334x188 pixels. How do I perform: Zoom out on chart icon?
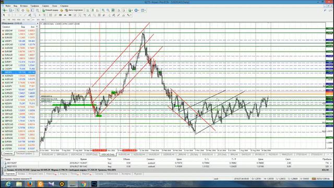point(108,10)
